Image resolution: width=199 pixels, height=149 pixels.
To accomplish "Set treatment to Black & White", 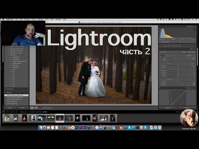I will tap(191, 52).
